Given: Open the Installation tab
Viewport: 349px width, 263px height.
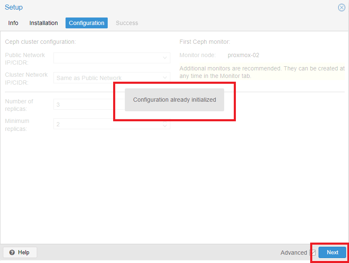Looking at the screenshot, I should 43,23.
